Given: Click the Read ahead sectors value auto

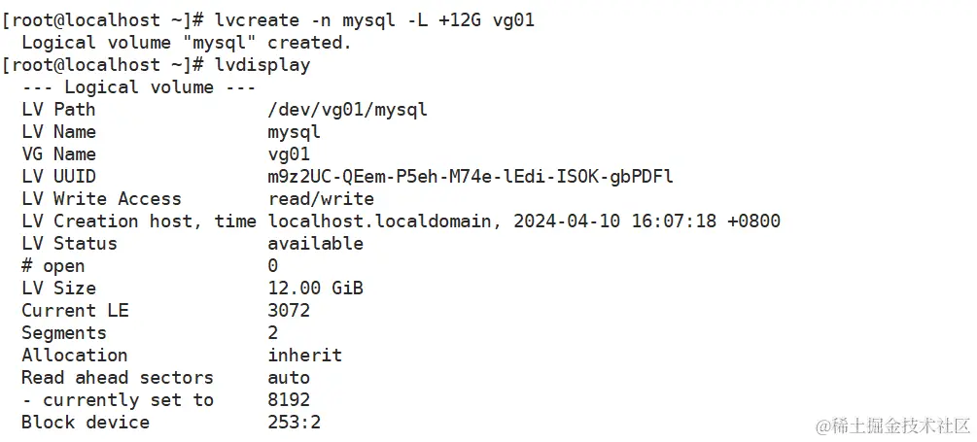Looking at the screenshot, I should [x=289, y=377].
